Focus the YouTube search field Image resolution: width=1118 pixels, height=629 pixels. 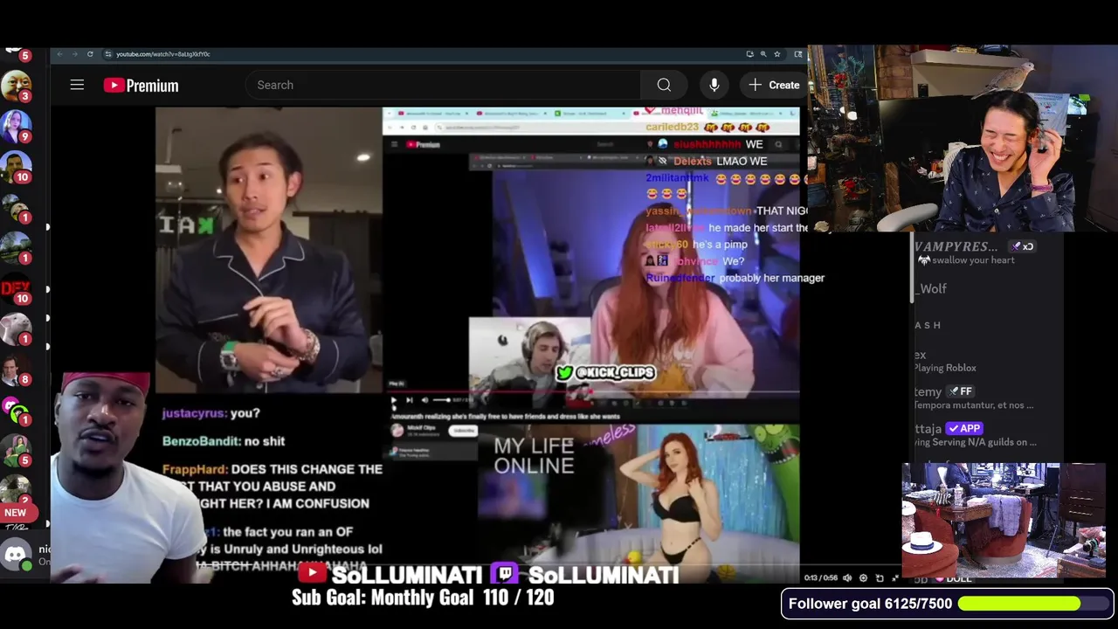[x=444, y=85]
